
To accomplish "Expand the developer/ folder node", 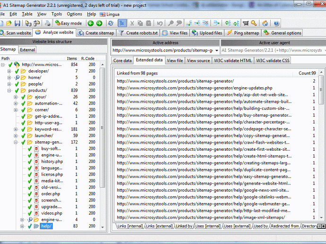I will click(x=9, y=71).
